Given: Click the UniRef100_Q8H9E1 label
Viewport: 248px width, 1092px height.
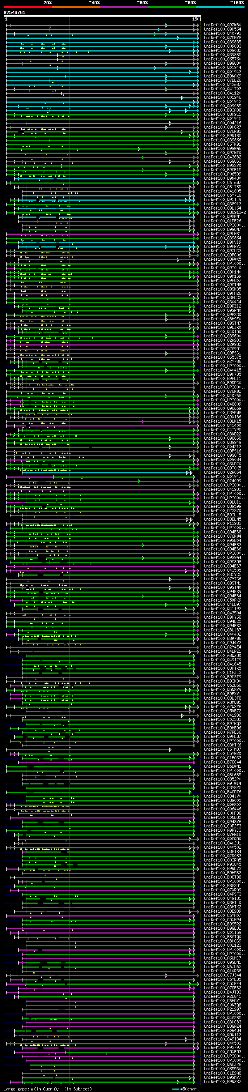Looking at the screenshot, I should click(222, 114).
